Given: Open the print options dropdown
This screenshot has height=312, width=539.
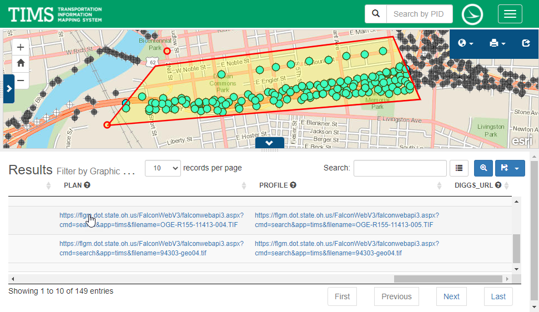Looking at the screenshot, I should click(x=497, y=43).
